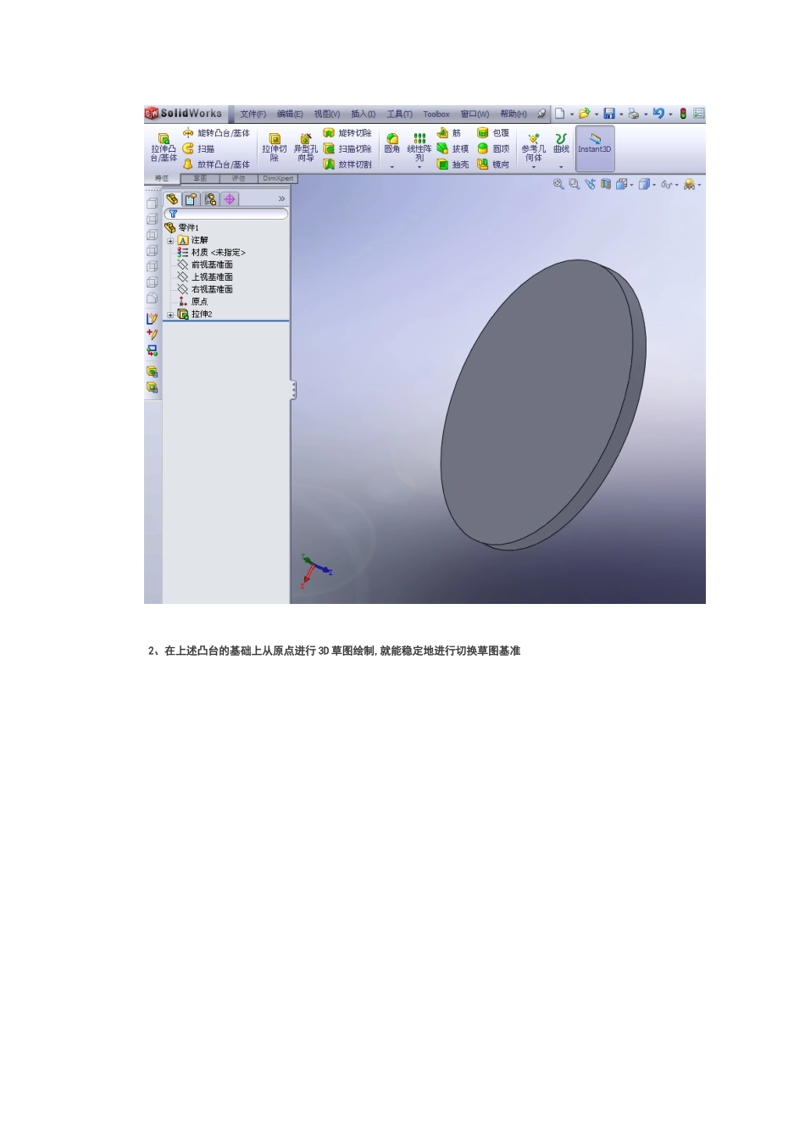Switch to the DimXpert tab
The width and height of the screenshot is (805, 1140).
click(278, 179)
